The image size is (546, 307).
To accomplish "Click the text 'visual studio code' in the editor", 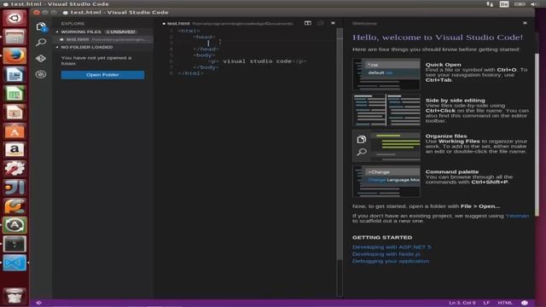I will pos(257,61).
